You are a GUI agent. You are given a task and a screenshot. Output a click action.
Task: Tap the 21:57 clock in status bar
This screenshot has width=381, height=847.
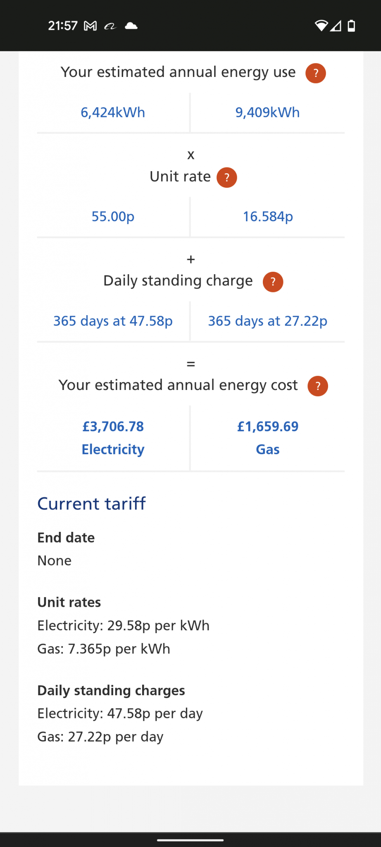[x=63, y=26]
